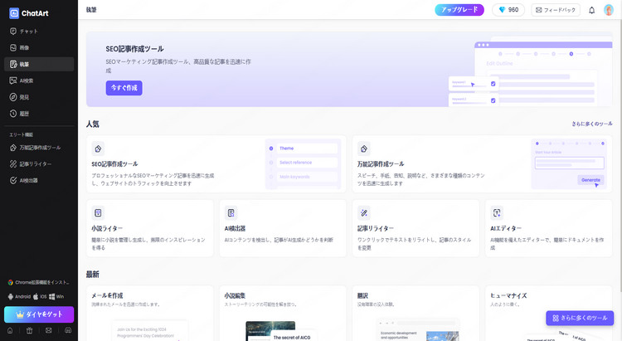Open the notifications bell icon

point(591,10)
